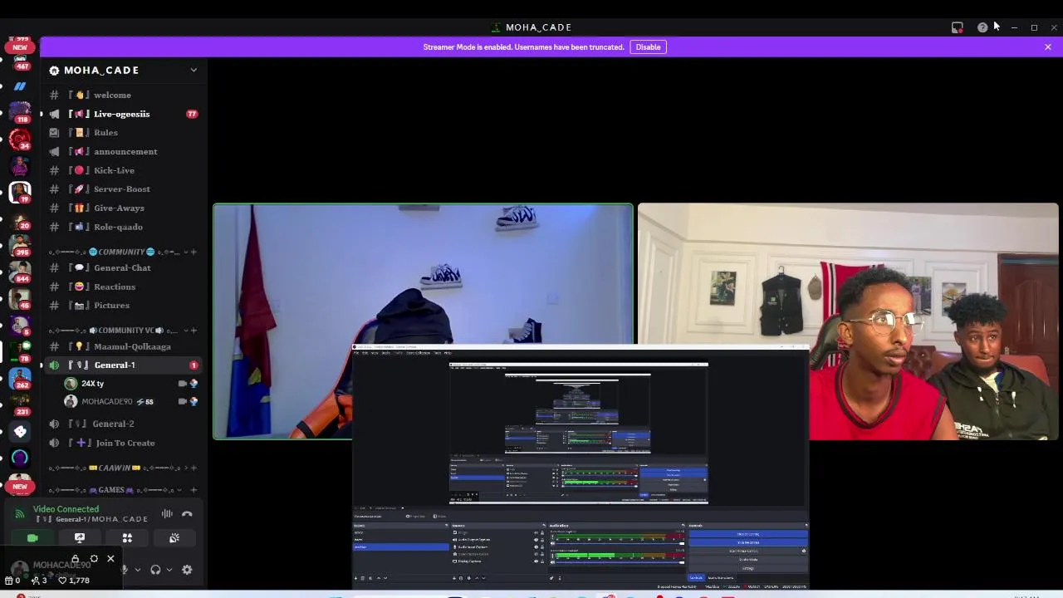This screenshot has width=1063, height=598.
Task: Click the connection signal strength icon
Action: tap(20, 514)
